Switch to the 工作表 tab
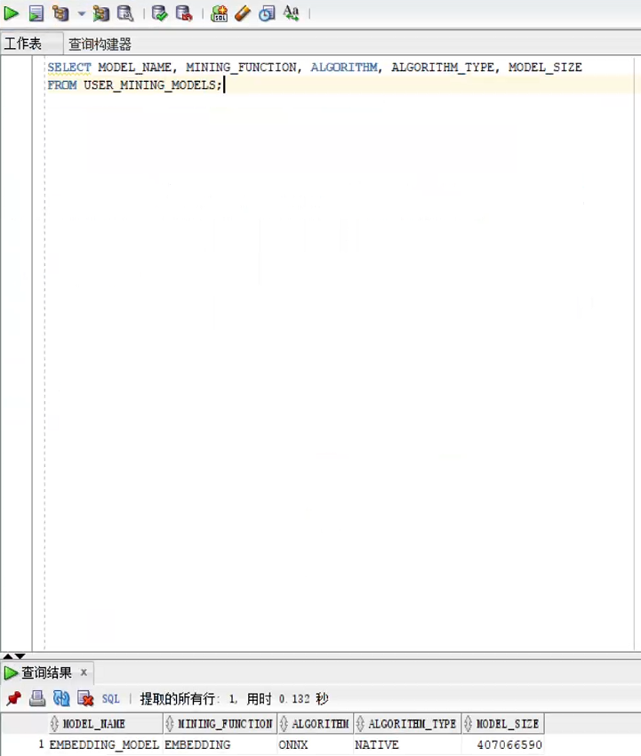Image resolution: width=641 pixels, height=756 pixels. coord(22,44)
